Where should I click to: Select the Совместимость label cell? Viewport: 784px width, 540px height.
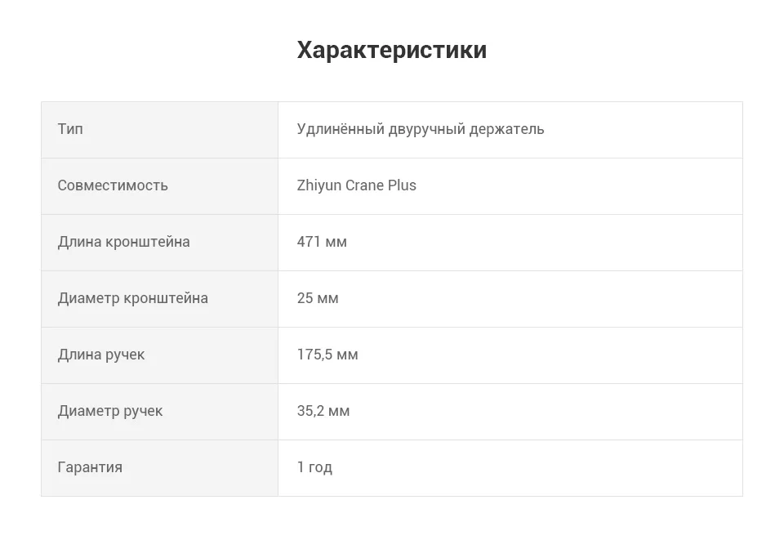(x=159, y=186)
